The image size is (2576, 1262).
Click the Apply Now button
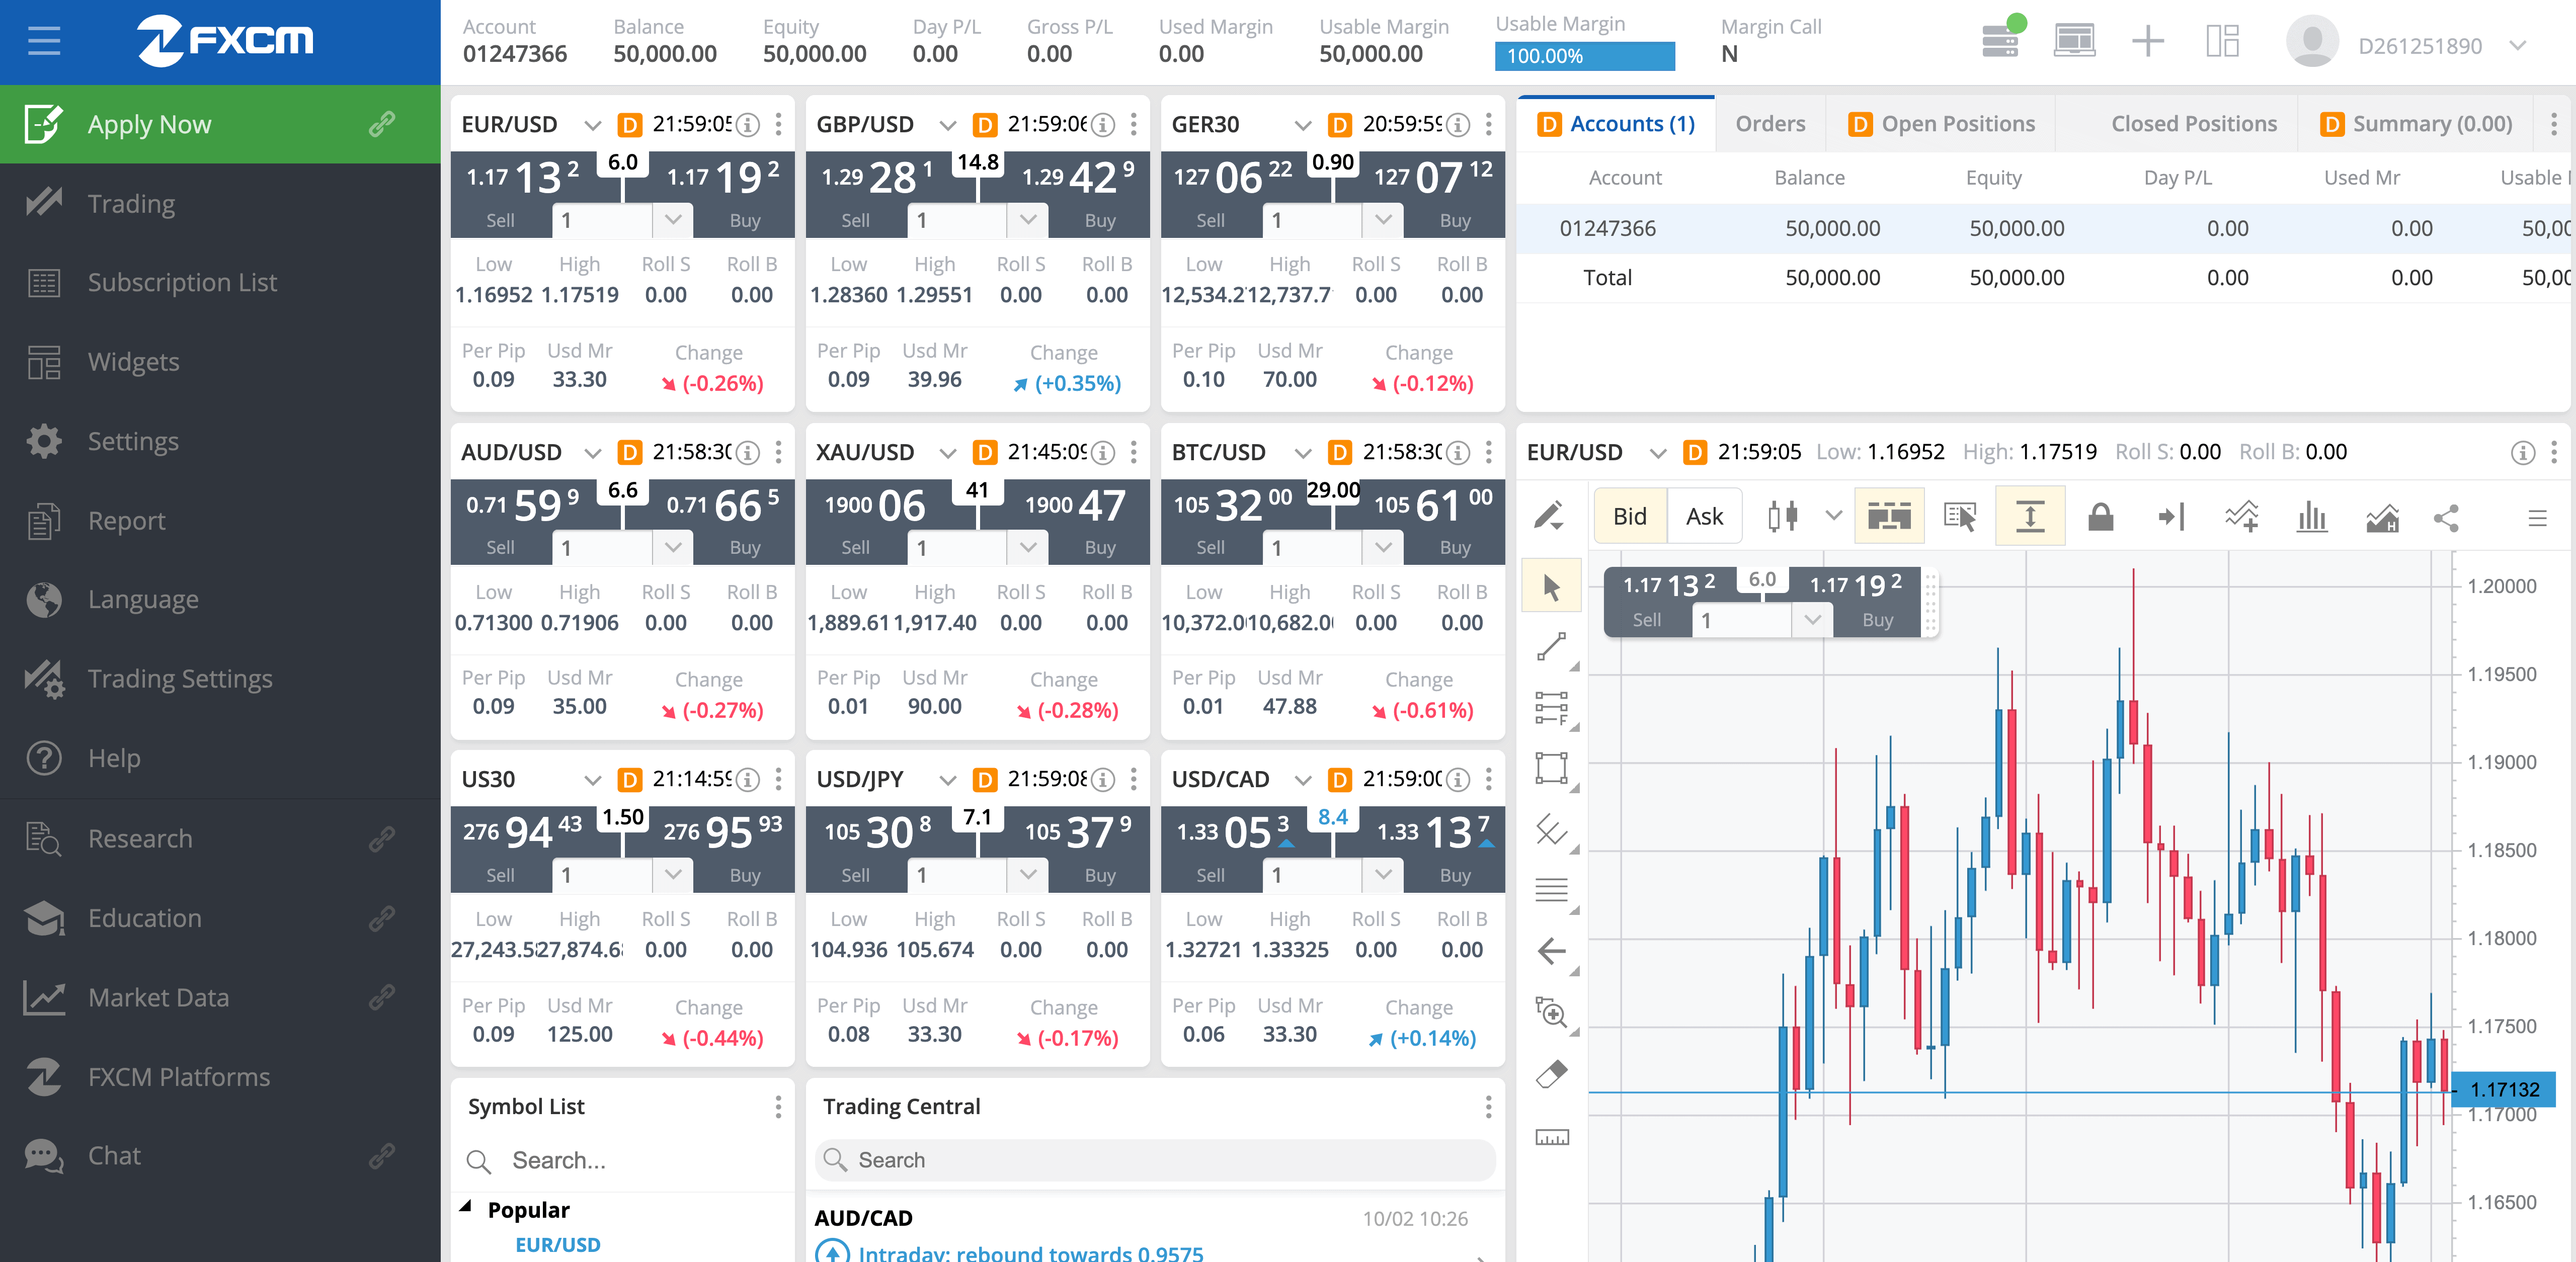[x=220, y=124]
